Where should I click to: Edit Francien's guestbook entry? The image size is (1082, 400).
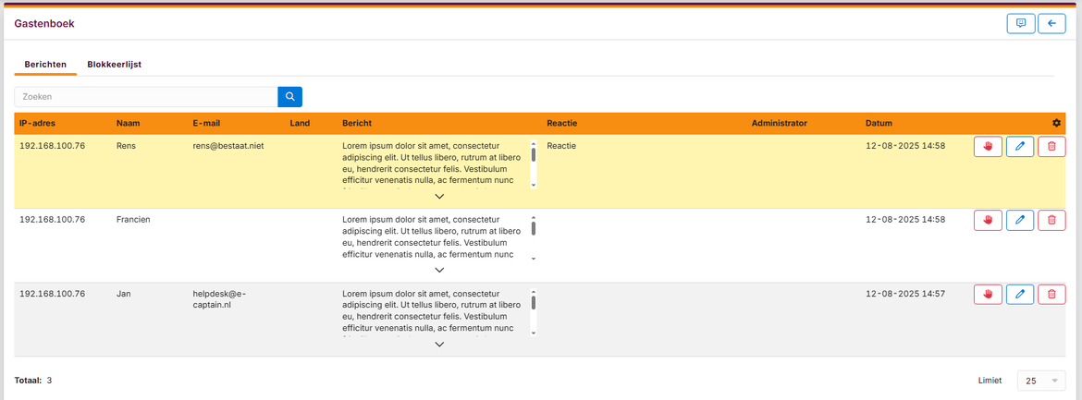click(x=1020, y=220)
